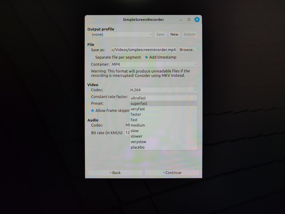Screen dimensions: 285x214
Task: Choose the superfast preset option
Action: pyautogui.click(x=163, y=103)
